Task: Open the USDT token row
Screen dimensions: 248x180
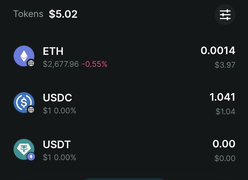Action: pos(124,150)
